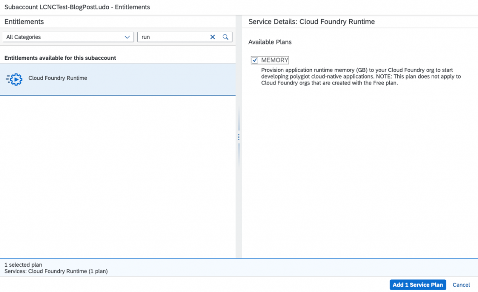Click the 'Entitlements available for this subaccount' heading
This screenshot has height=292, width=478.
60,58
